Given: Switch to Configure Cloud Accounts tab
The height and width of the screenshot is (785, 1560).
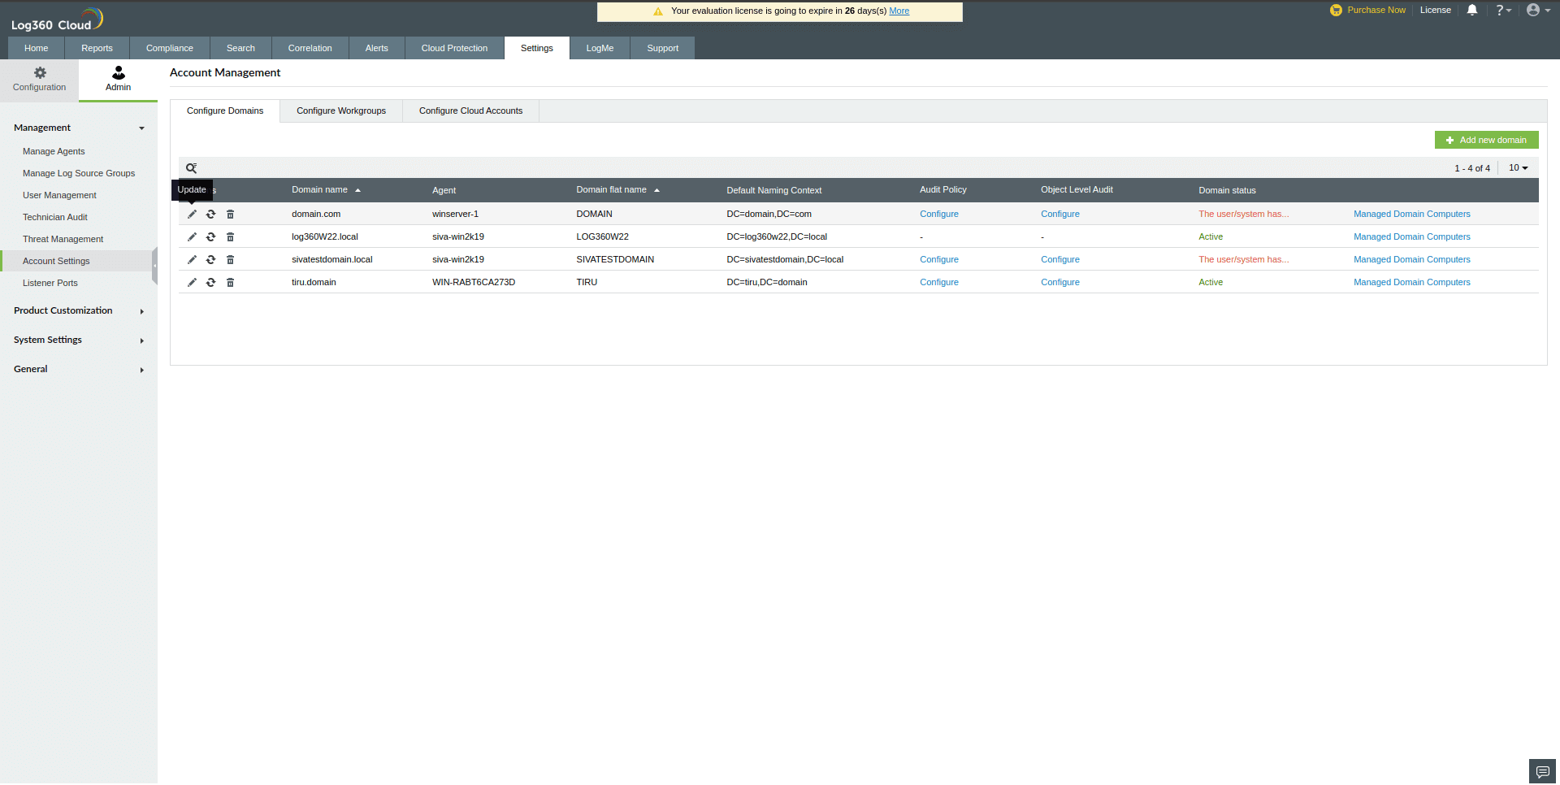Looking at the screenshot, I should coord(470,111).
